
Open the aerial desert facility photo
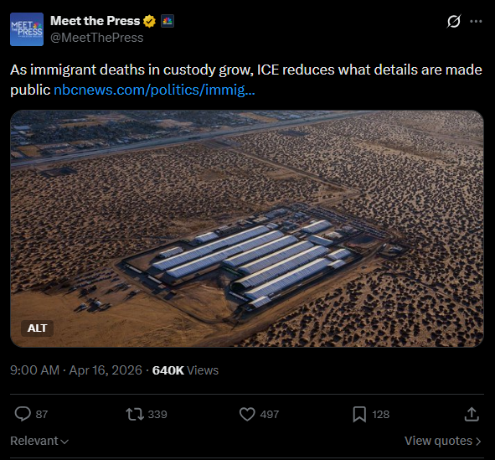tap(247, 229)
